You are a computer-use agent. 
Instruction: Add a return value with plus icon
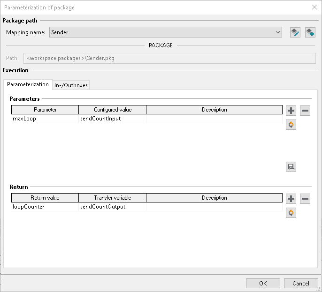291,199
